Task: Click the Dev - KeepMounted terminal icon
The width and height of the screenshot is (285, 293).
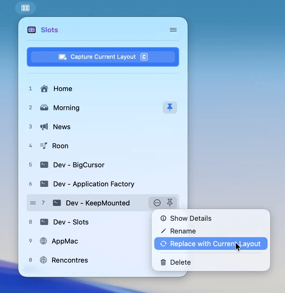Action: pos(57,203)
